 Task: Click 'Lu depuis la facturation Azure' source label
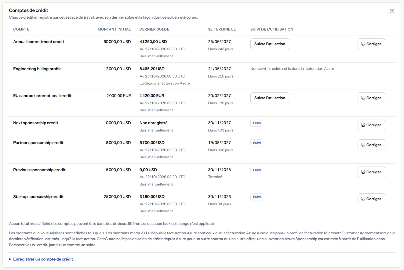pos(165,83)
